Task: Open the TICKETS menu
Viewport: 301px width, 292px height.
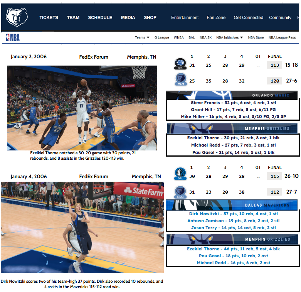Action: pyautogui.click(x=49, y=17)
